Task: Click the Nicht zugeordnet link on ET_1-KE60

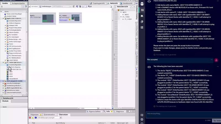Action: tap(63, 20)
